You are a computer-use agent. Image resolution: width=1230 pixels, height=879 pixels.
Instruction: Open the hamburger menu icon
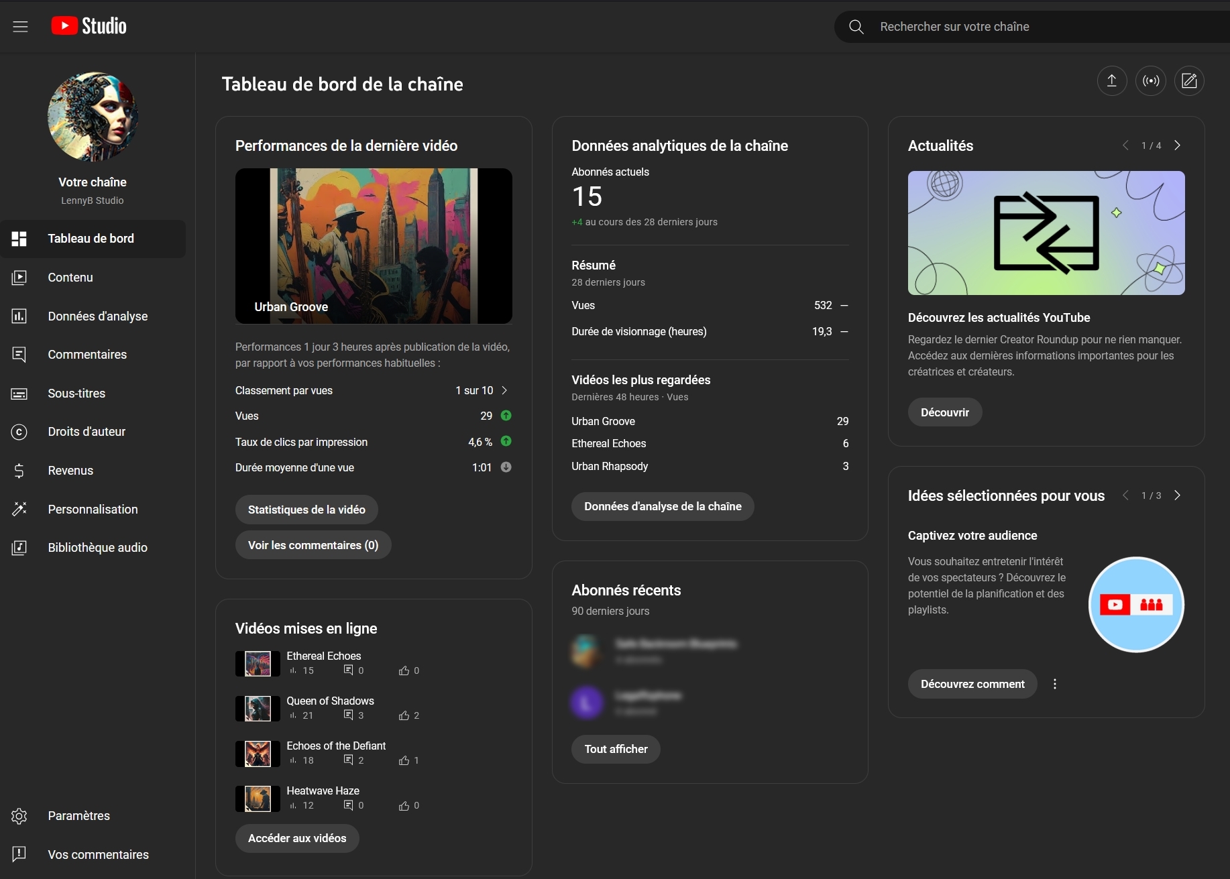click(20, 26)
